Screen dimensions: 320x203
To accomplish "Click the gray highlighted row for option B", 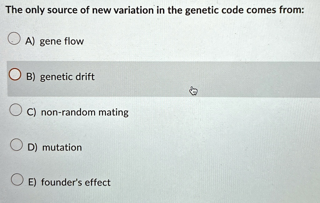I will (x=163, y=79).
